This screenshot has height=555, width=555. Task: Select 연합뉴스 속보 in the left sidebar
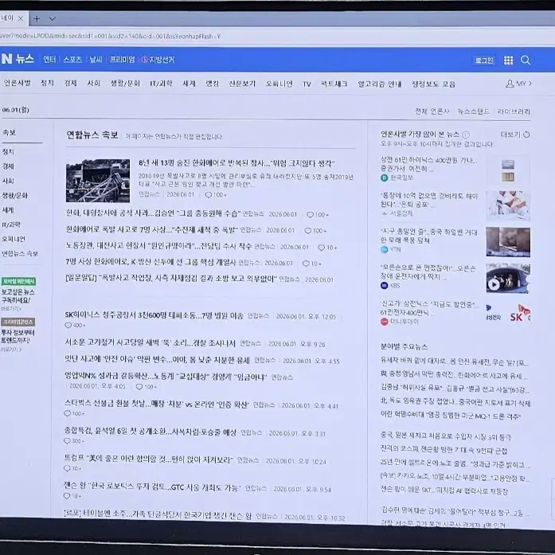pos(20,253)
